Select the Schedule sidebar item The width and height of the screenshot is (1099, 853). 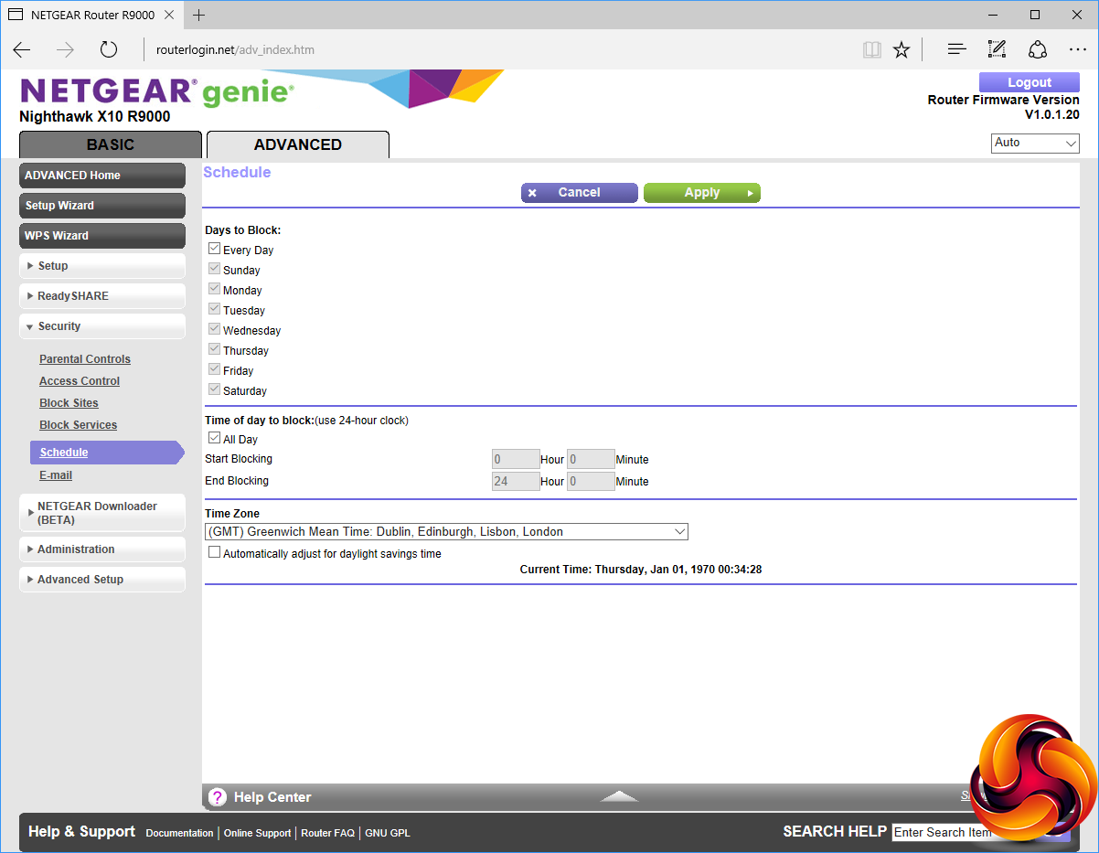107,453
